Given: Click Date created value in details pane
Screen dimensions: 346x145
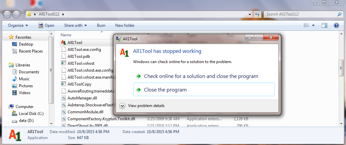Looking at the screenshot, I should pyautogui.click(x=164, y=132).
